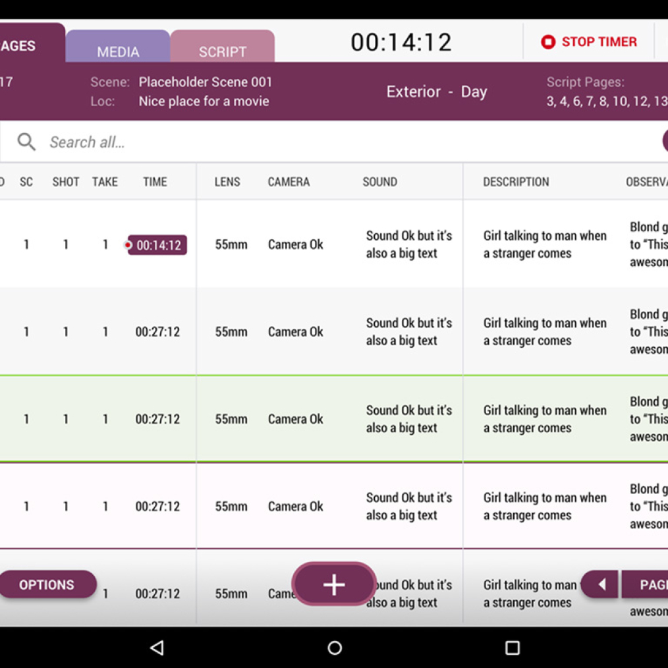Screen dimensions: 668x668
Task: Select the red recording dot on 00:14:12
Action: [x=128, y=245]
